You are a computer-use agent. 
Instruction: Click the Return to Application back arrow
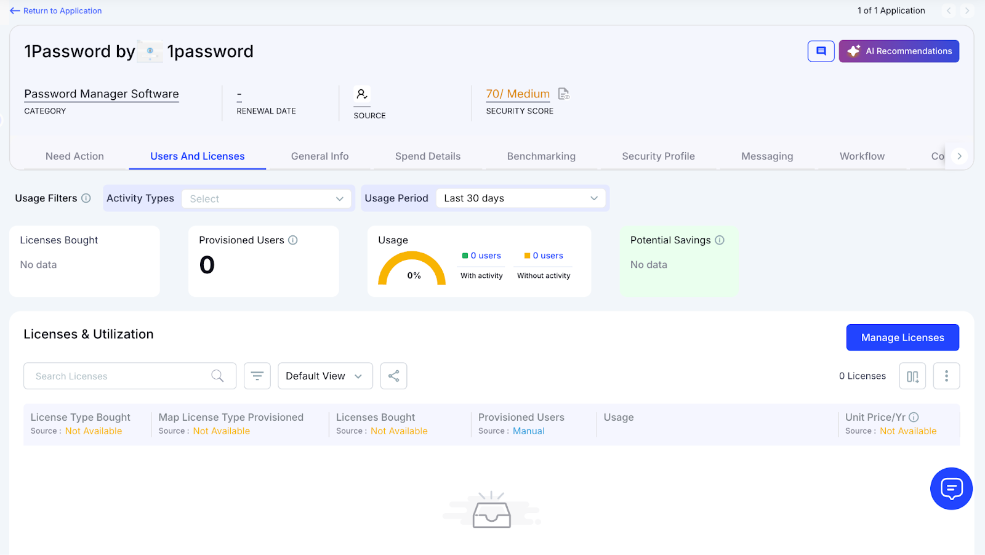point(15,10)
